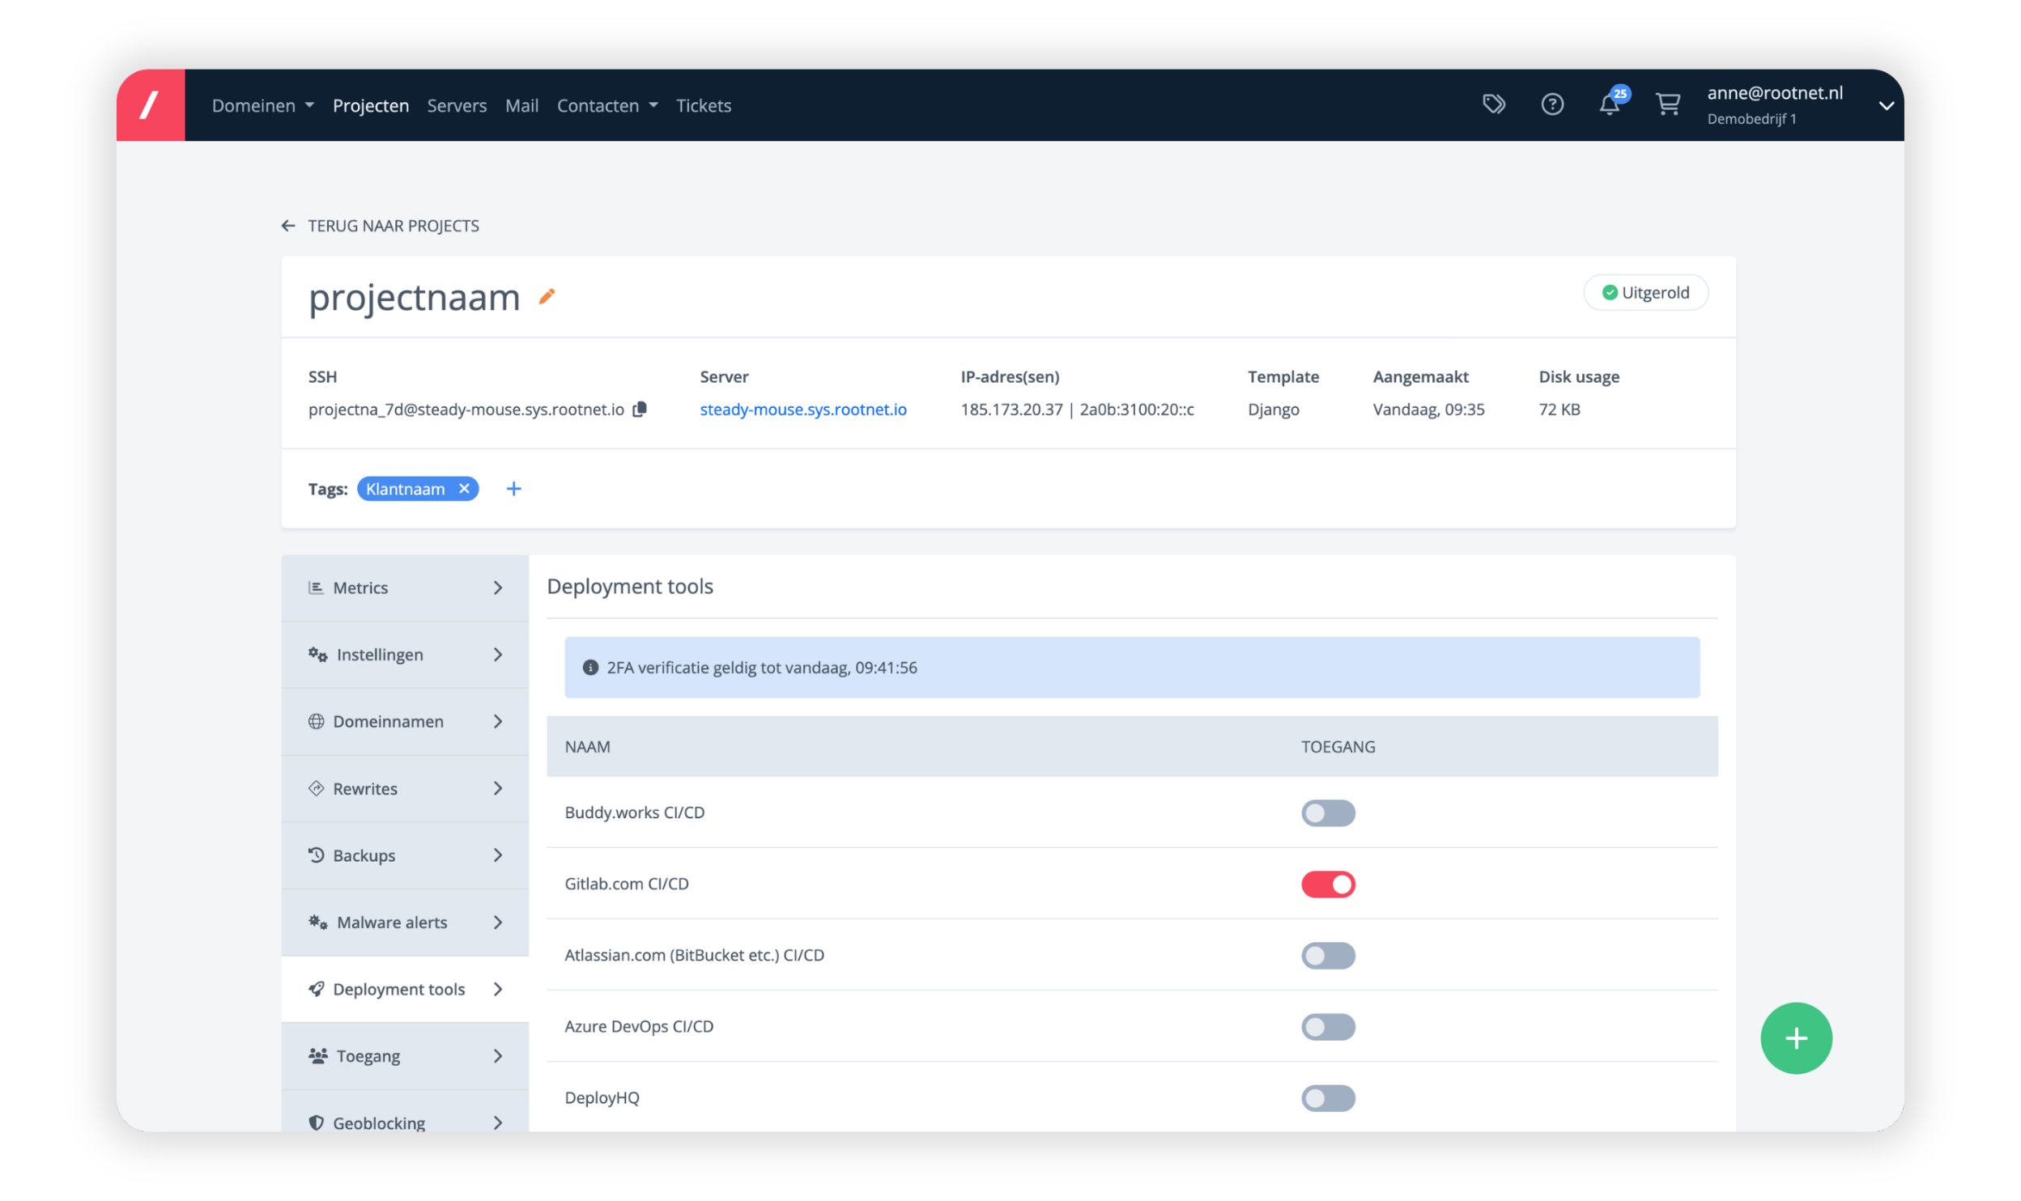Viewport: 2021px width, 1201px height.
Task: Remove the Klantnaam tag
Action: click(464, 488)
